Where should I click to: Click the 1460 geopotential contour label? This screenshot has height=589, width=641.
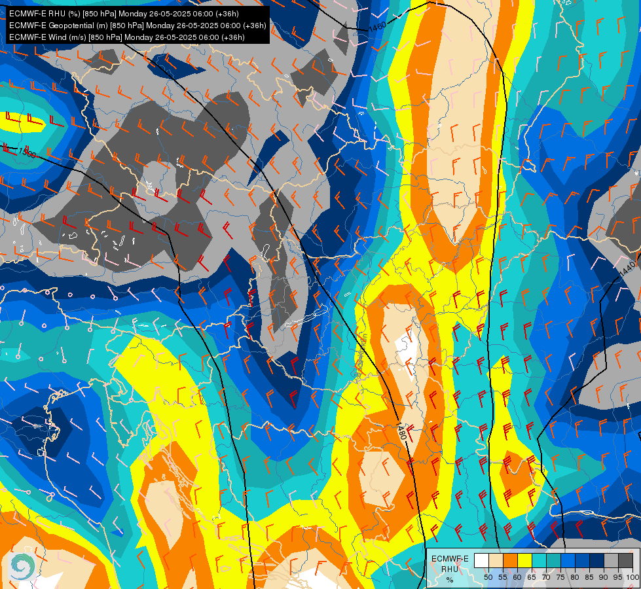click(377, 27)
